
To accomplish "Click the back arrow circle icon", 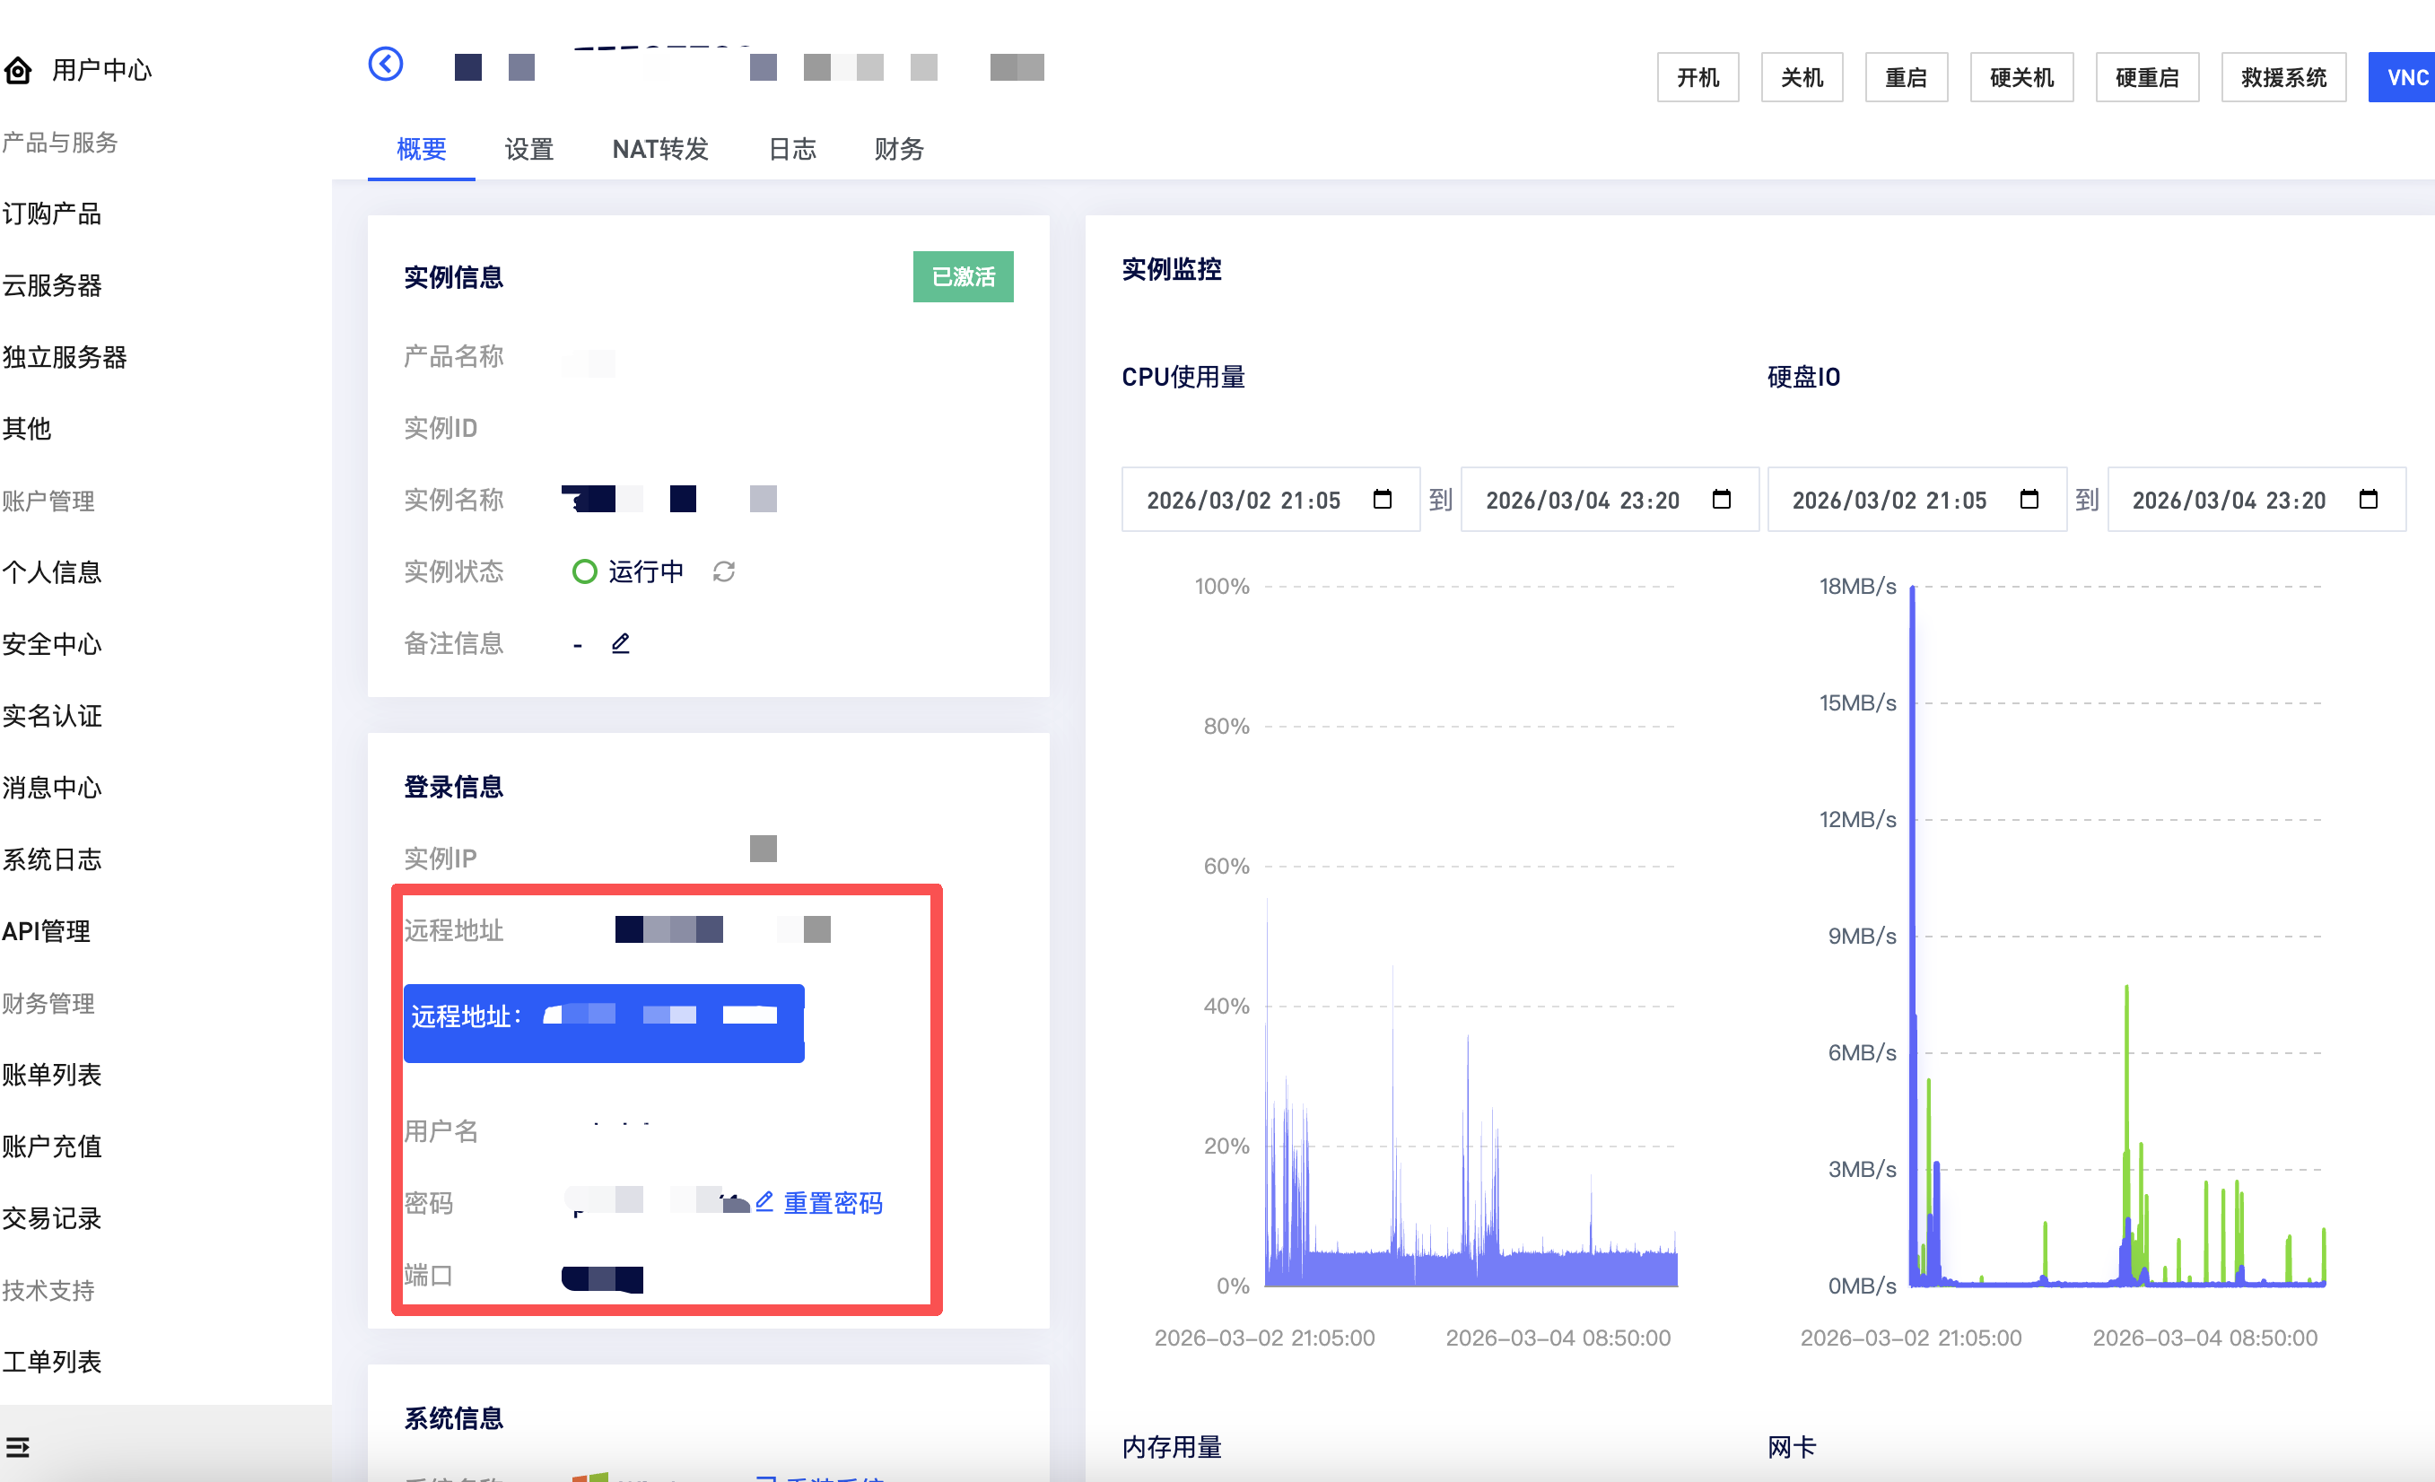I will (386, 65).
